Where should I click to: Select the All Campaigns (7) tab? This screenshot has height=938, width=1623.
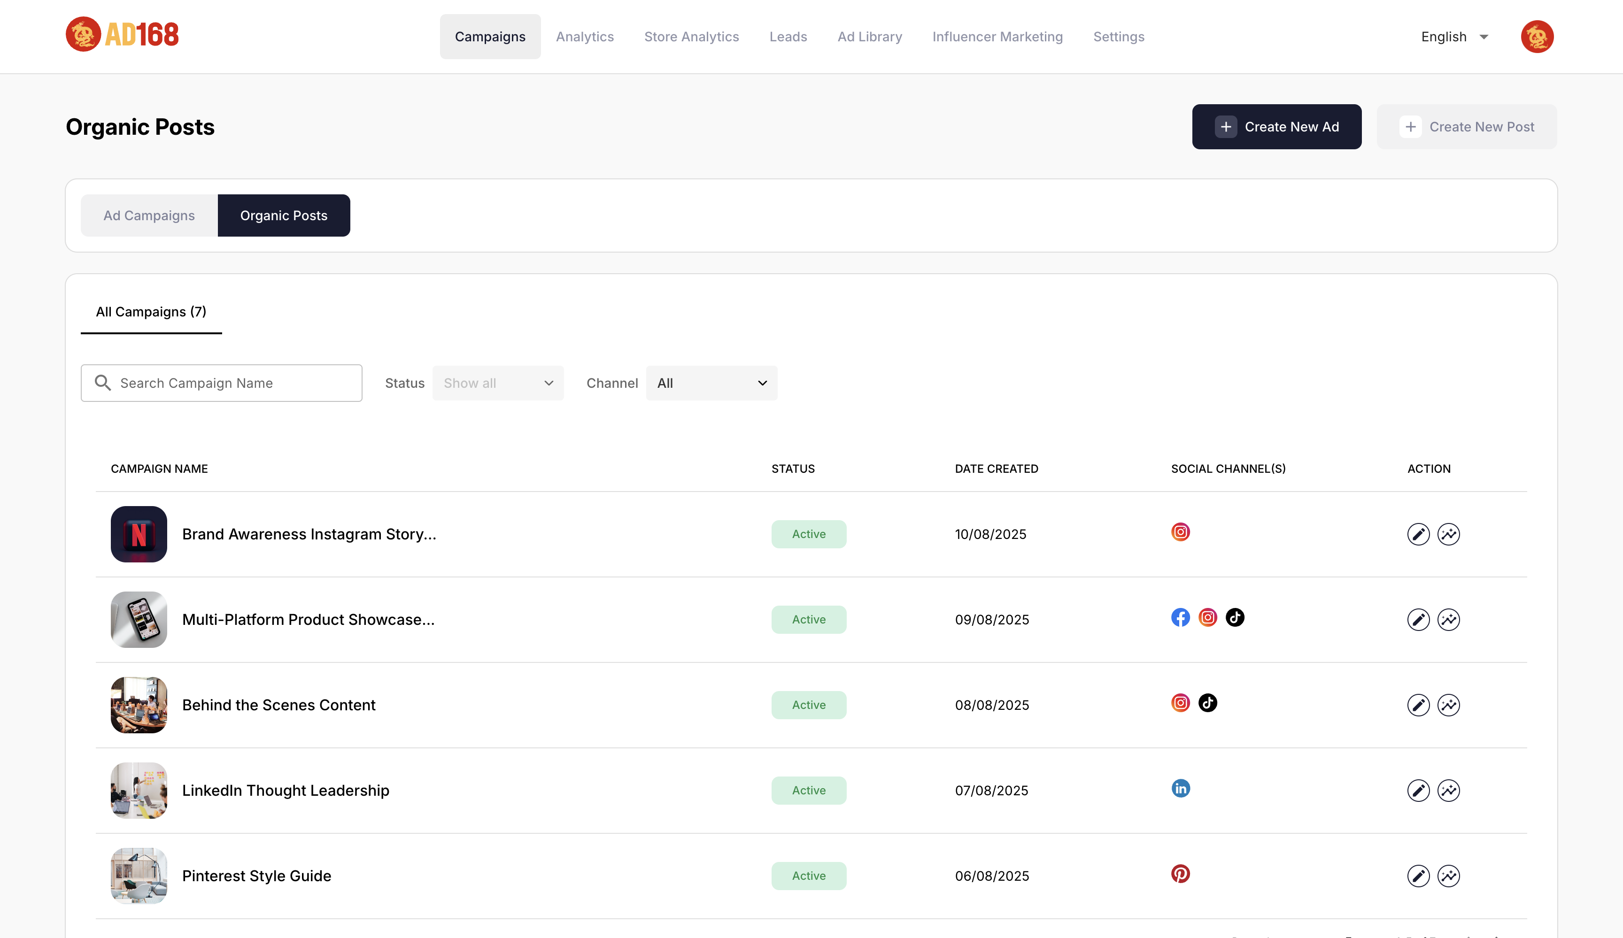(151, 312)
